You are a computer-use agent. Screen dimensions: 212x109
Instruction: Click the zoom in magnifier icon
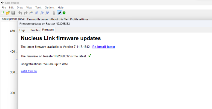[x=42, y=13]
